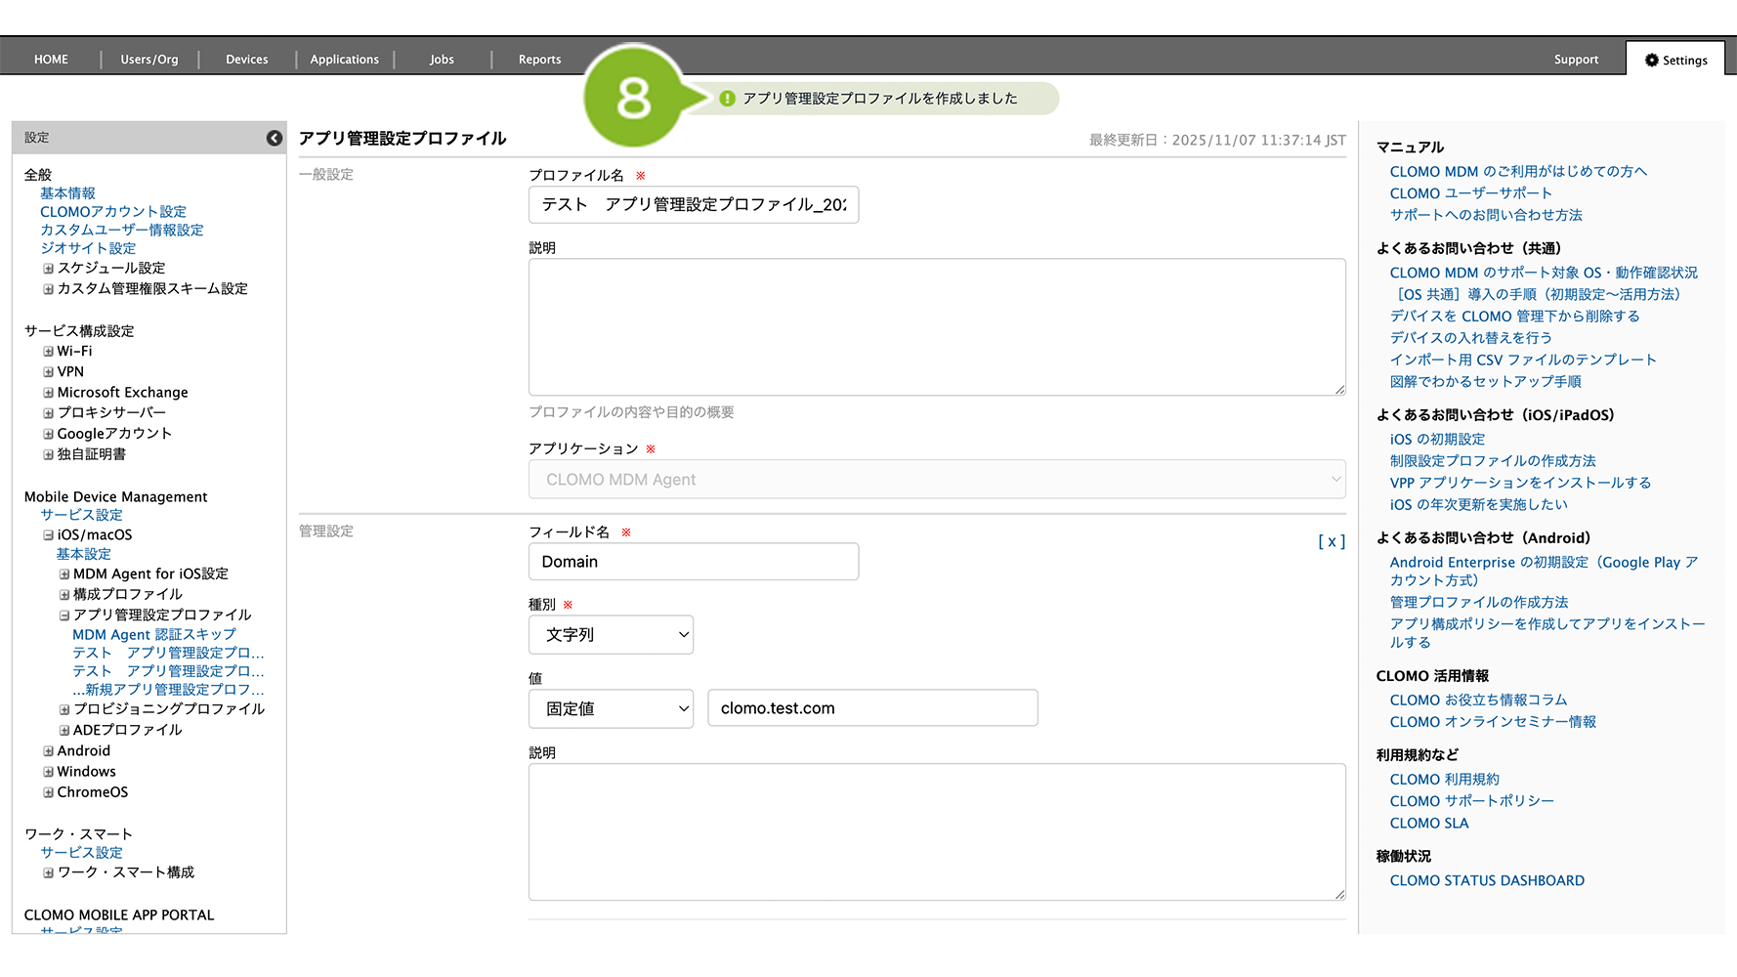The image size is (1737, 977).
Task: Open the 種別 文字列 dropdown
Action: [611, 635]
